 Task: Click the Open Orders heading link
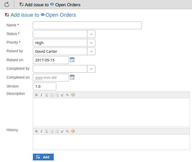(61, 15)
